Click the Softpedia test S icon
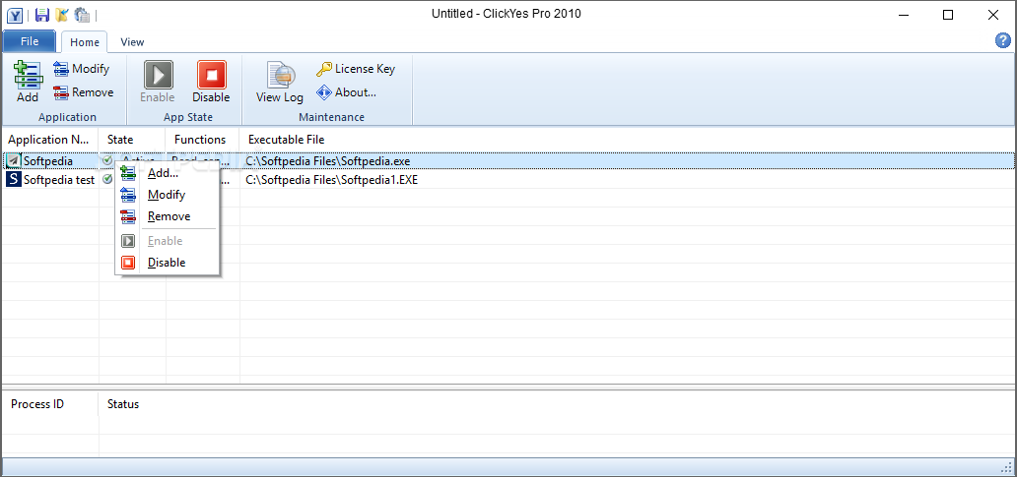Image resolution: width=1017 pixels, height=477 pixels. 13,179
